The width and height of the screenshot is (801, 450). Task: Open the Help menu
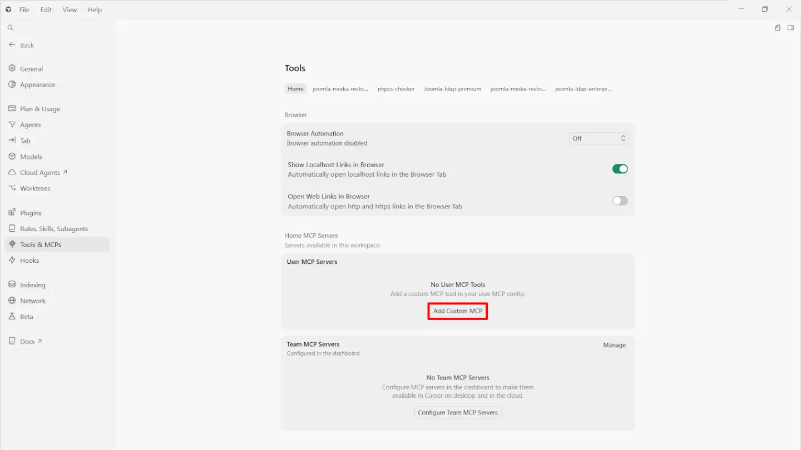[95, 9]
